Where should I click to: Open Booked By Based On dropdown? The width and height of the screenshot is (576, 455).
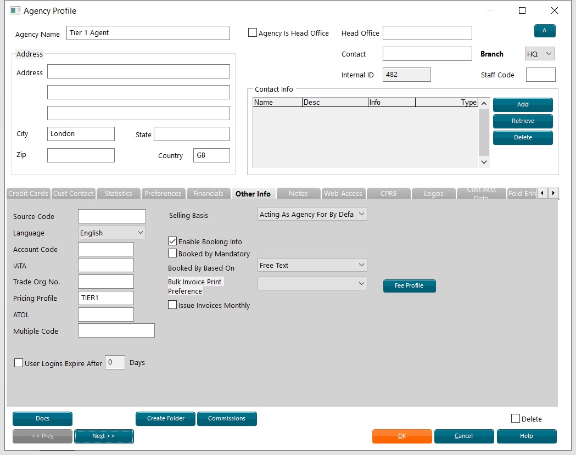312,265
